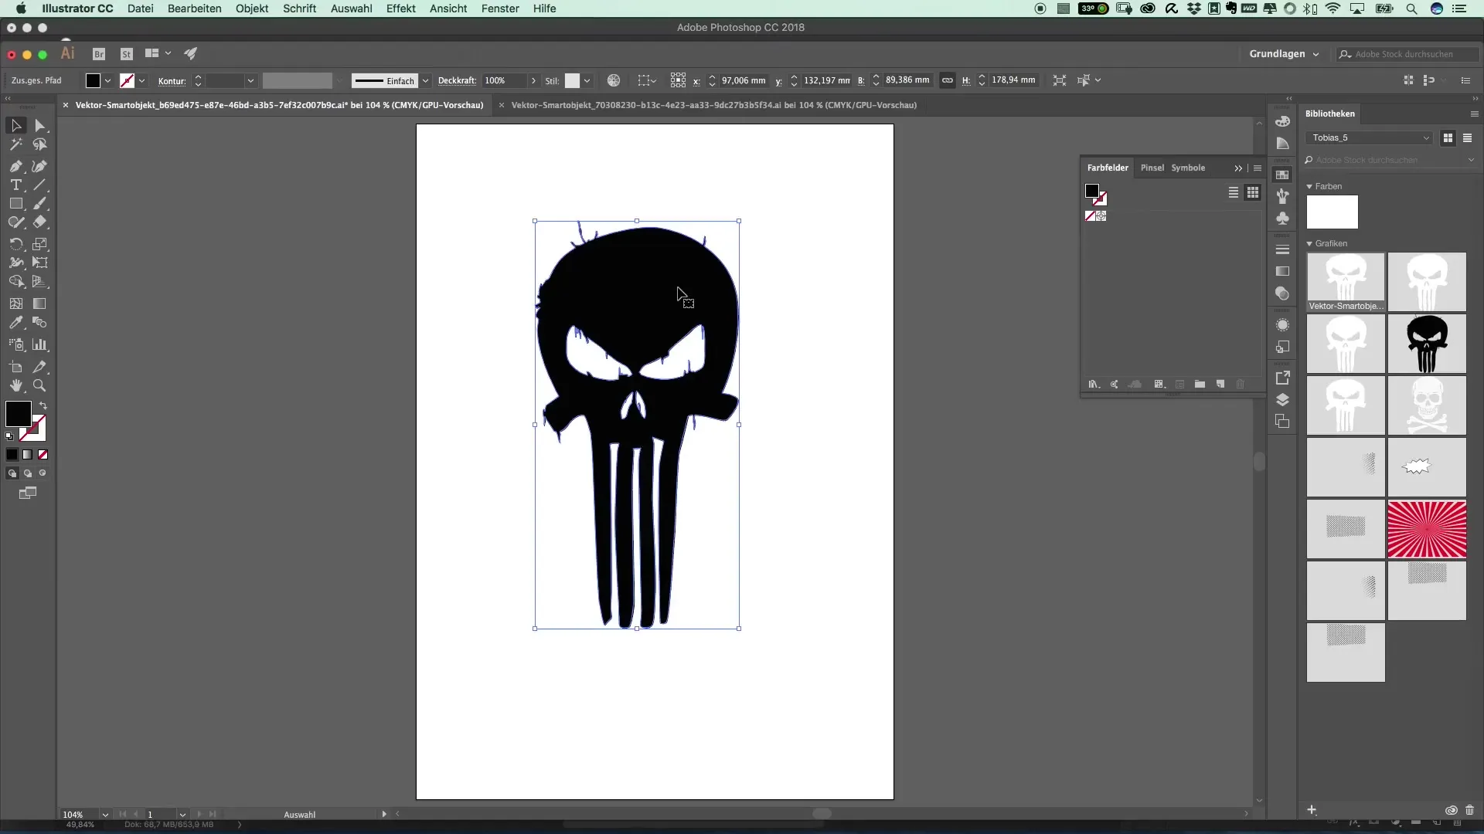Open the Stil graphic style dropdown

tap(587, 80)
